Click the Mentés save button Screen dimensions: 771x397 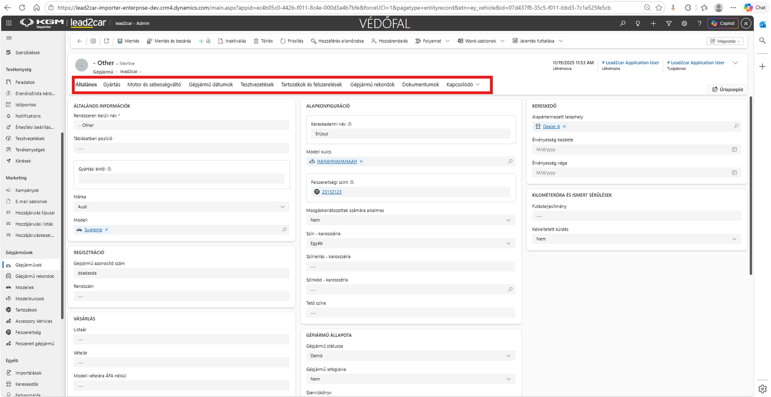(x=129, y=41)
